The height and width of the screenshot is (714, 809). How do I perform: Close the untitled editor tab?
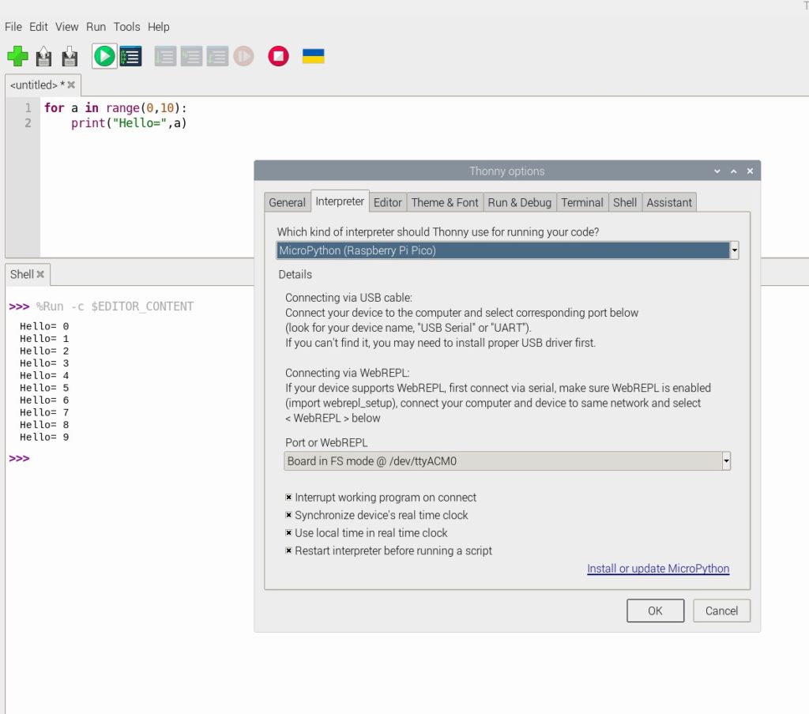pyautogui.click(x=71, y=85)
